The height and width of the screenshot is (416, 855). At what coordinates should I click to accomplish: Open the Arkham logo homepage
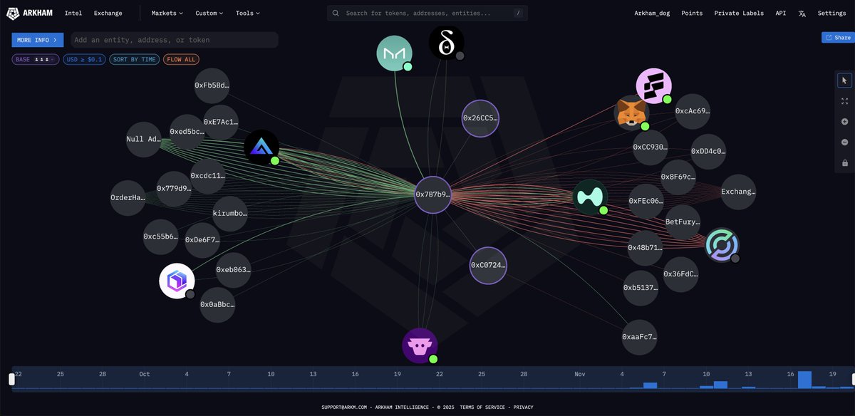[28, 12]
